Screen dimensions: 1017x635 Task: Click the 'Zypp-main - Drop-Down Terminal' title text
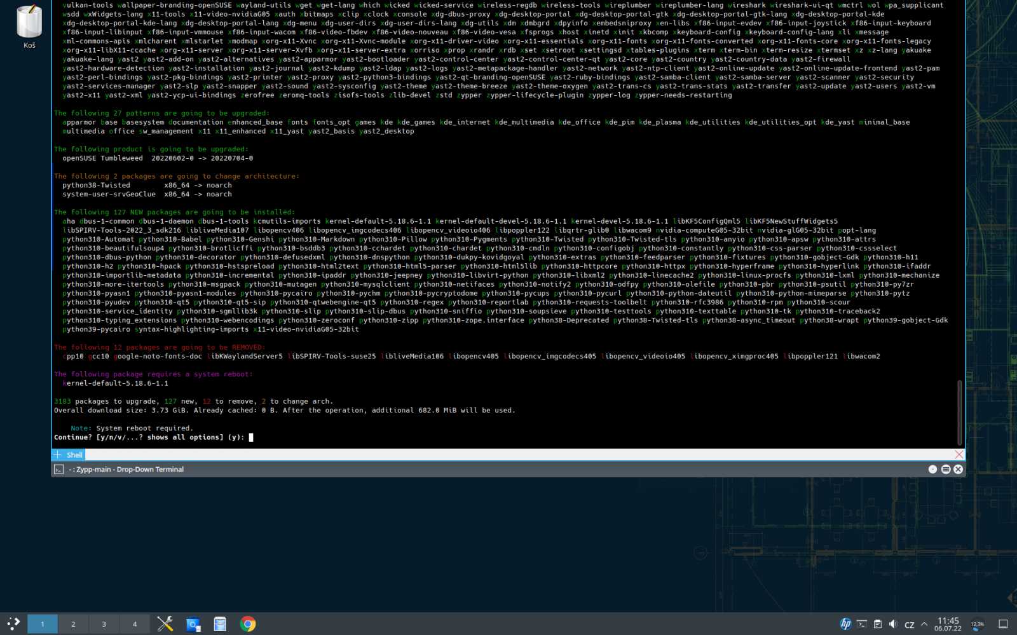130,470
